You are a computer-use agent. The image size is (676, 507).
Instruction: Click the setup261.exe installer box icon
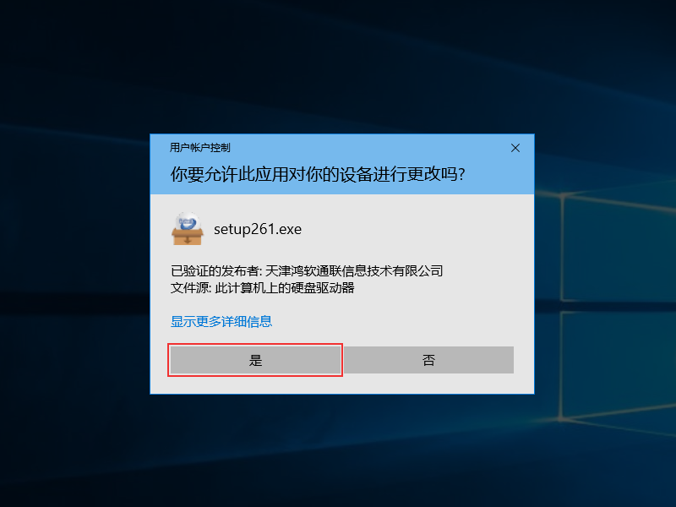click(187, 229)
